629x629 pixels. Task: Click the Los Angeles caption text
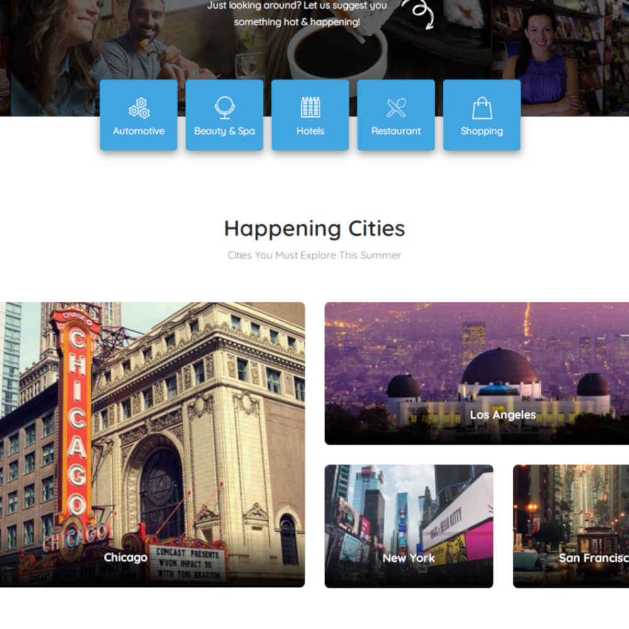pos(503,415)
